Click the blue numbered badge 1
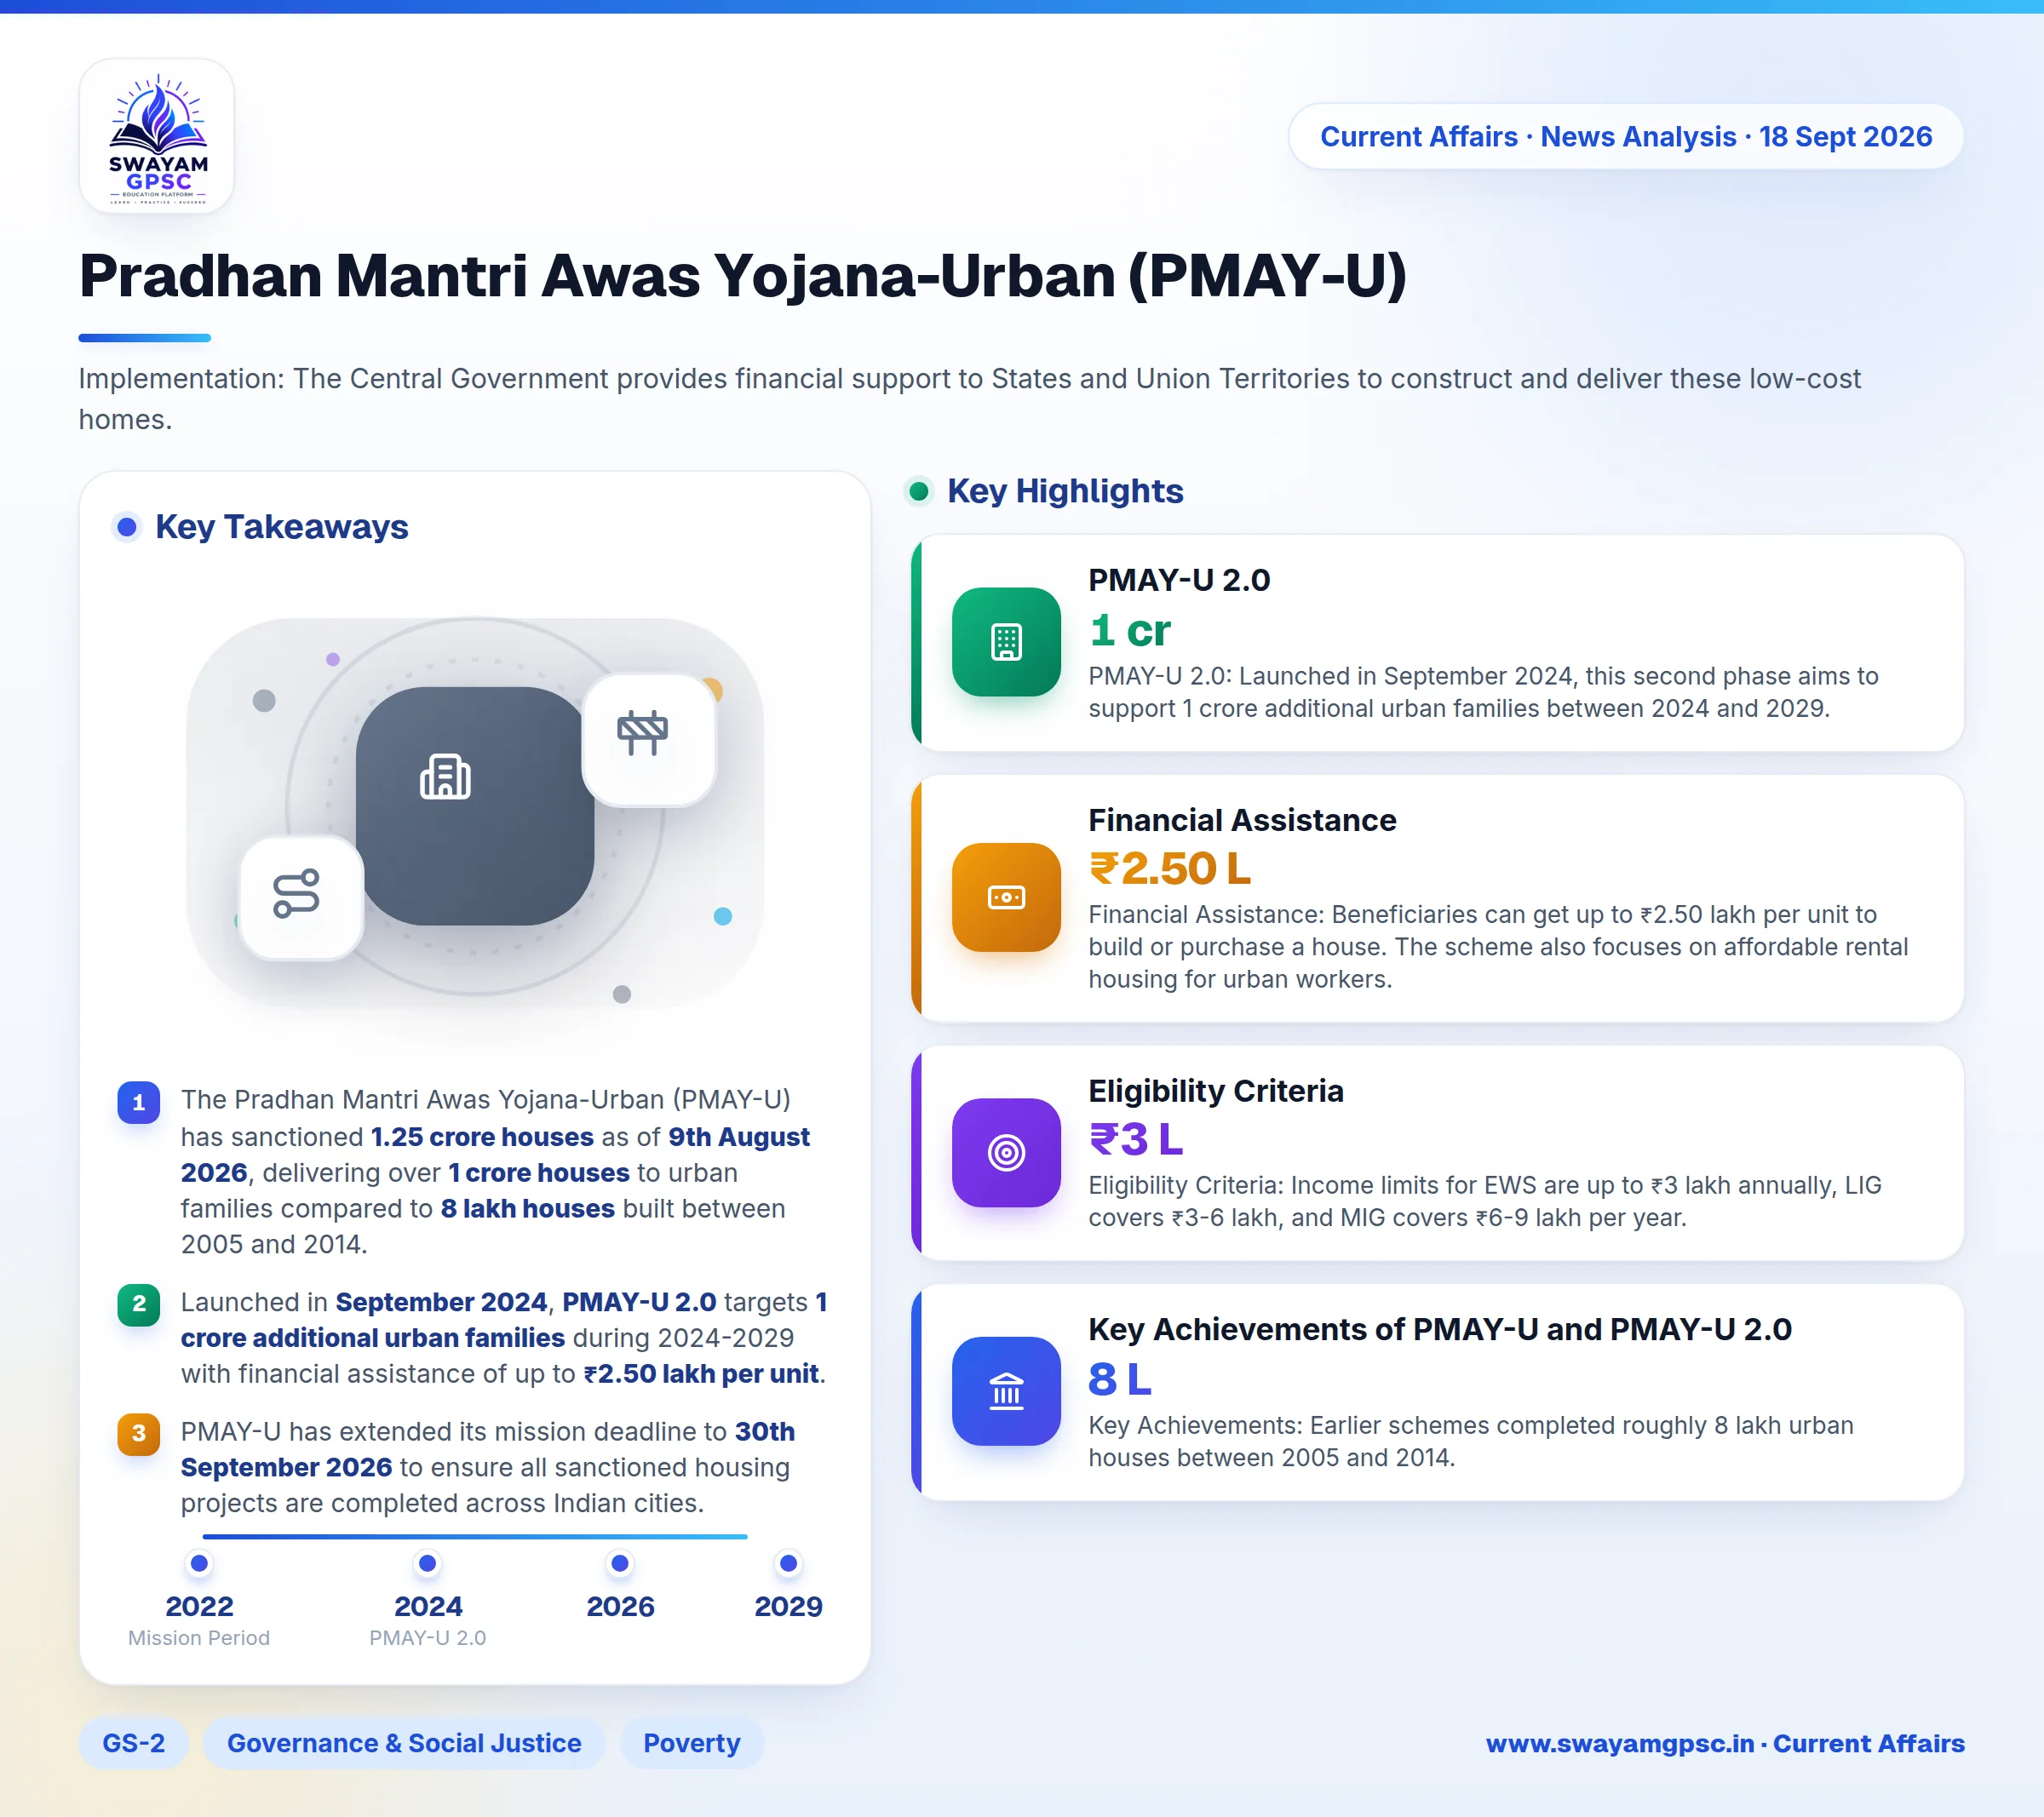 [139, 1102]
